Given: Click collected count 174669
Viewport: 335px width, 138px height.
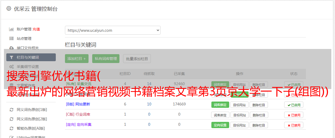Looking at the screenshot, I should coord(179,104).
